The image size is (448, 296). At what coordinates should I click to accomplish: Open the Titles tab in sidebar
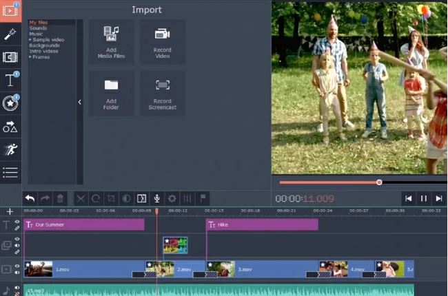point(10,80)
